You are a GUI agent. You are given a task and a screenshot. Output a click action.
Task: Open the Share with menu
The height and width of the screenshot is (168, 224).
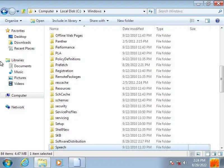[99, 21]
